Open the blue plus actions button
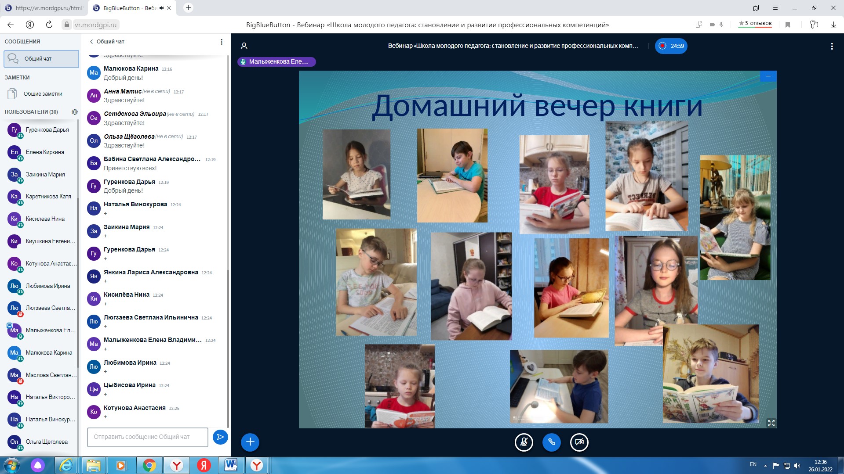 (250, 442)
